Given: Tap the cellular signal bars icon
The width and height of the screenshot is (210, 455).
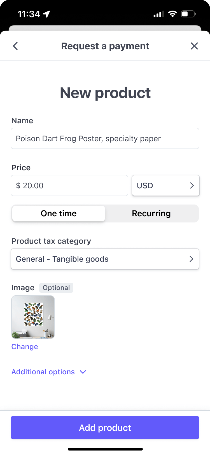Looking at the screenshot, I should (159, 14).
